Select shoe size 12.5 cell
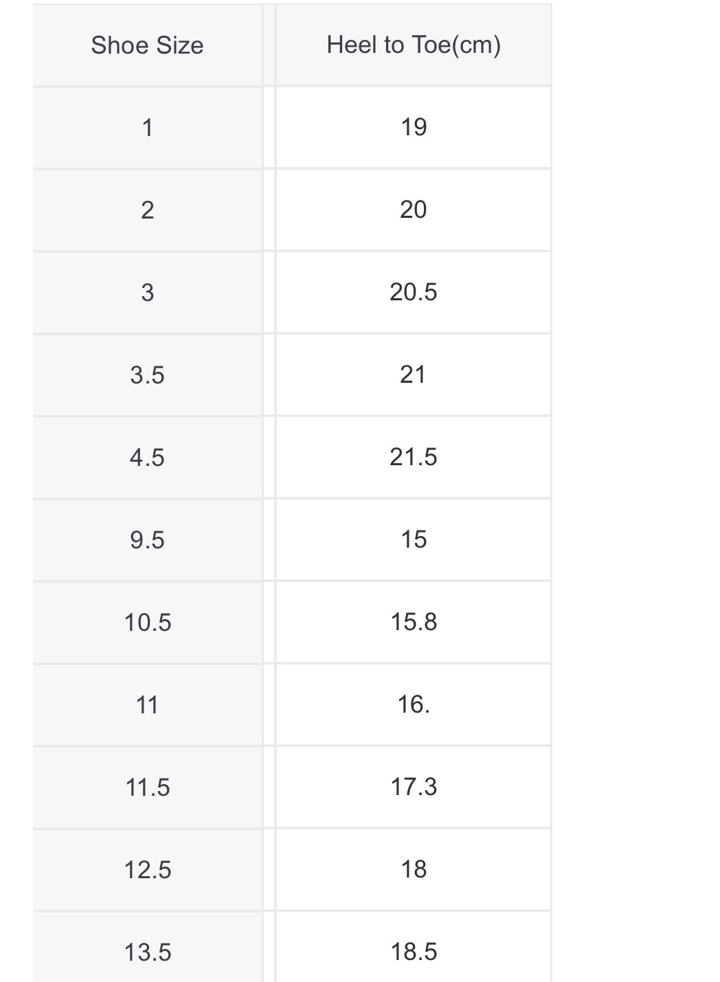720x982 pixels. [147, 870]
